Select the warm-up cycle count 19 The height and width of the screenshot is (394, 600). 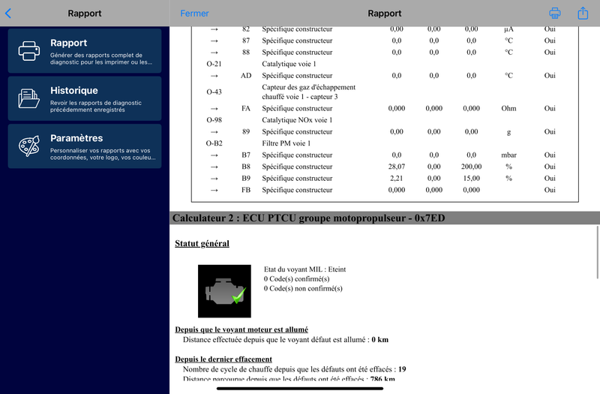coord(402,369)
